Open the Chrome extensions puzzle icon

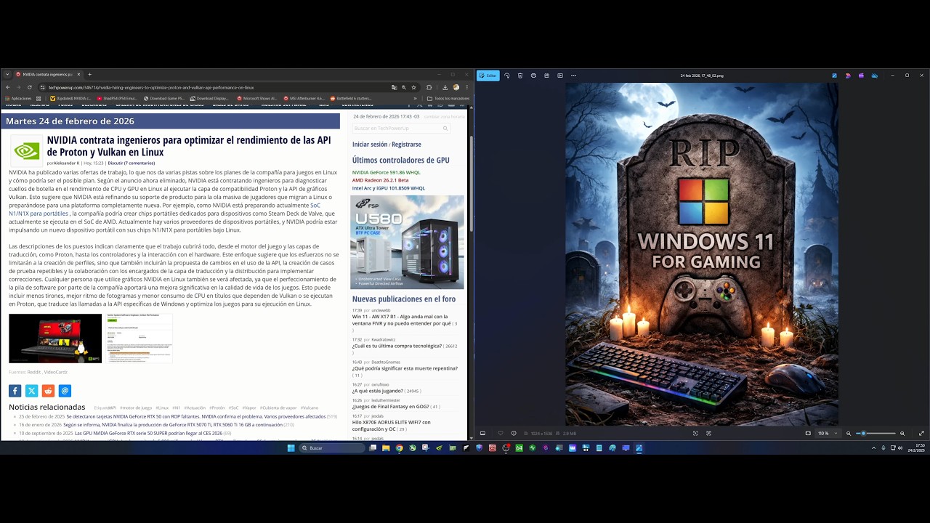coord(429,87)
